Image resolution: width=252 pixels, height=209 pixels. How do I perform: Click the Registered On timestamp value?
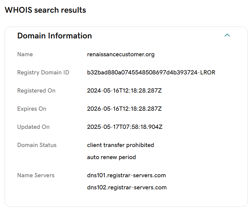[124, 90]
